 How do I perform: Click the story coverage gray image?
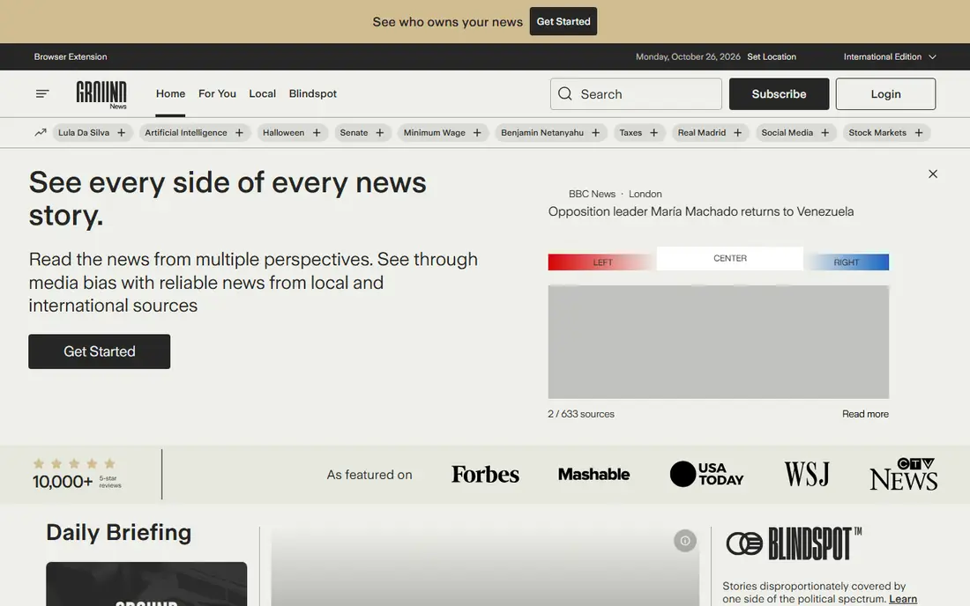click(718, 342)
